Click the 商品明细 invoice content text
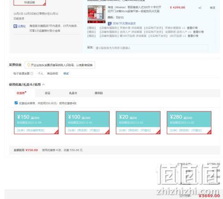 pyautogui.click(x=53, y=73)
